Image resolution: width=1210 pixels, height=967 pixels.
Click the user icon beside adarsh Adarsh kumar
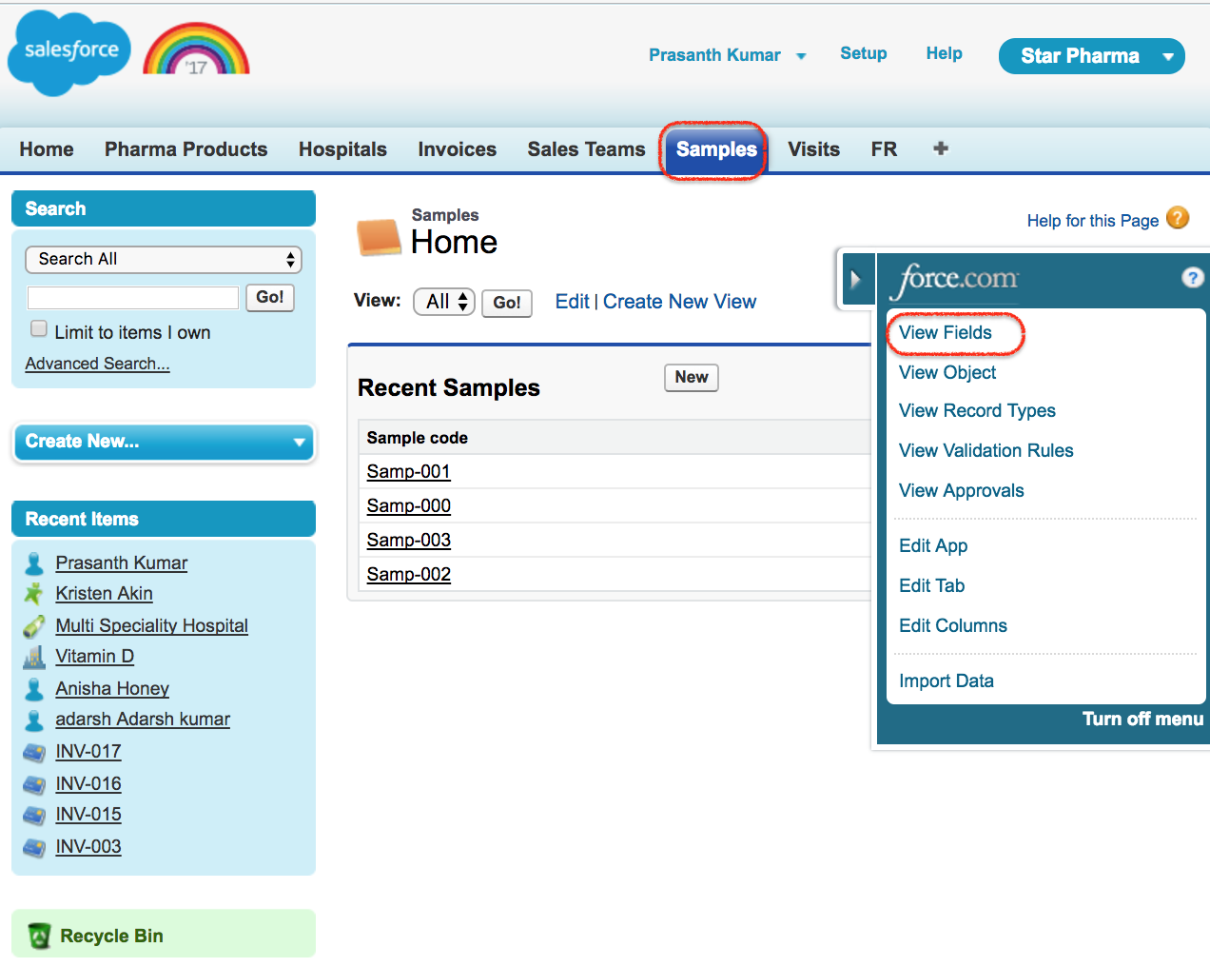(x=34, y=720)
